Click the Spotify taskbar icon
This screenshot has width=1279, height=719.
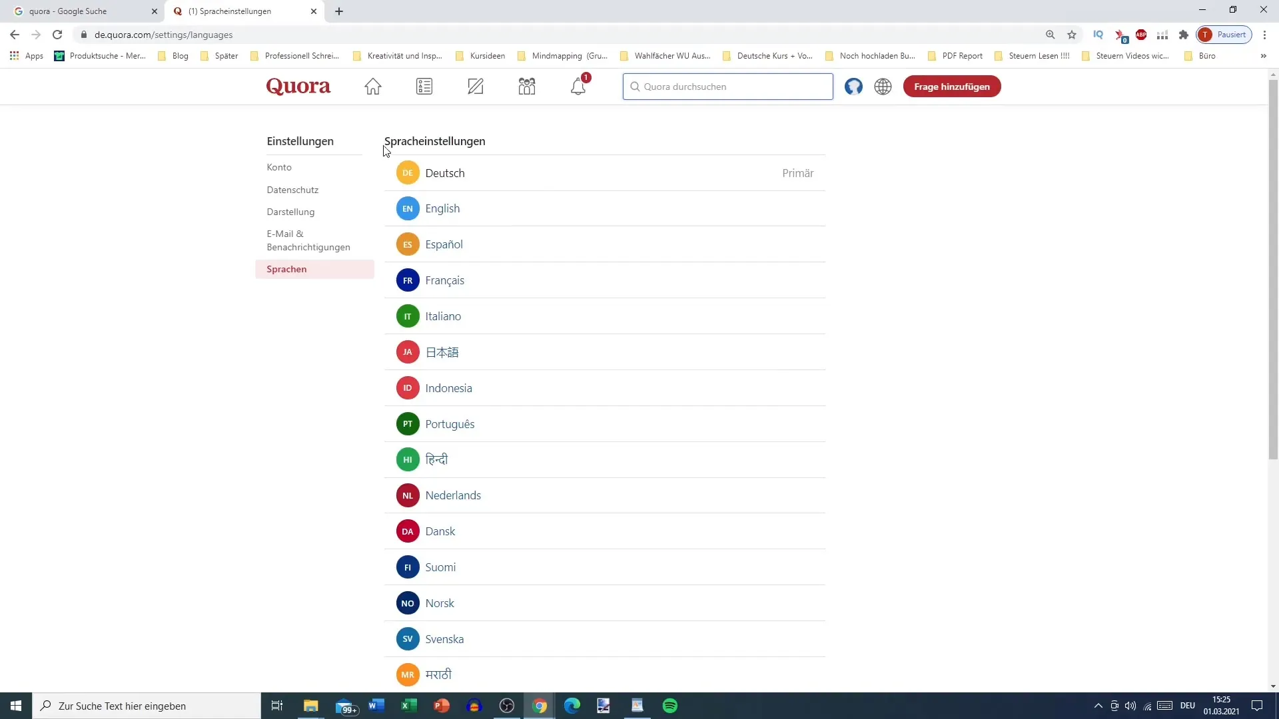[671, 705]
